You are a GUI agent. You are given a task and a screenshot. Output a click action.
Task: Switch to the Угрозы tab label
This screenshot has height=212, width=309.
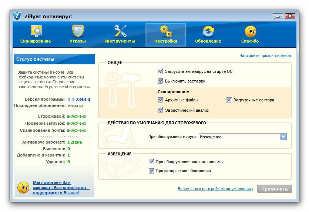coord(78,41)
